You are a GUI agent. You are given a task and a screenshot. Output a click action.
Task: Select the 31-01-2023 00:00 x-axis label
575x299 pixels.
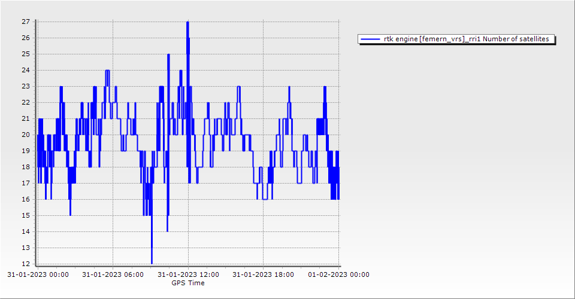tap(38, 274)
